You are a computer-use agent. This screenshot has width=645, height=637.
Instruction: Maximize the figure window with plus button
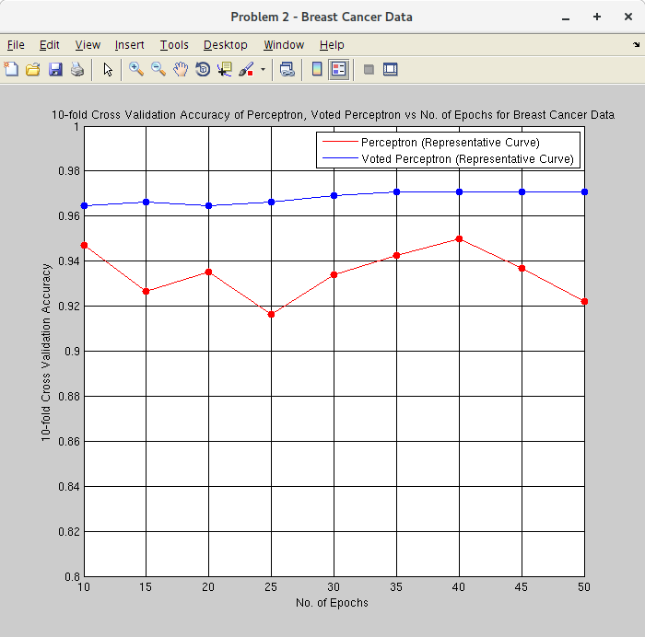[597, 17]
